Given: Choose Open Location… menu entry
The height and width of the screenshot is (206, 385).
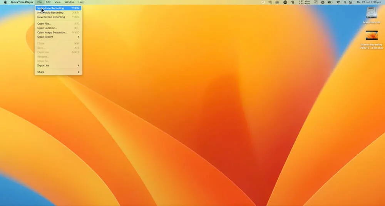Looking at the screenshot, I should click(x=58, y=28).
